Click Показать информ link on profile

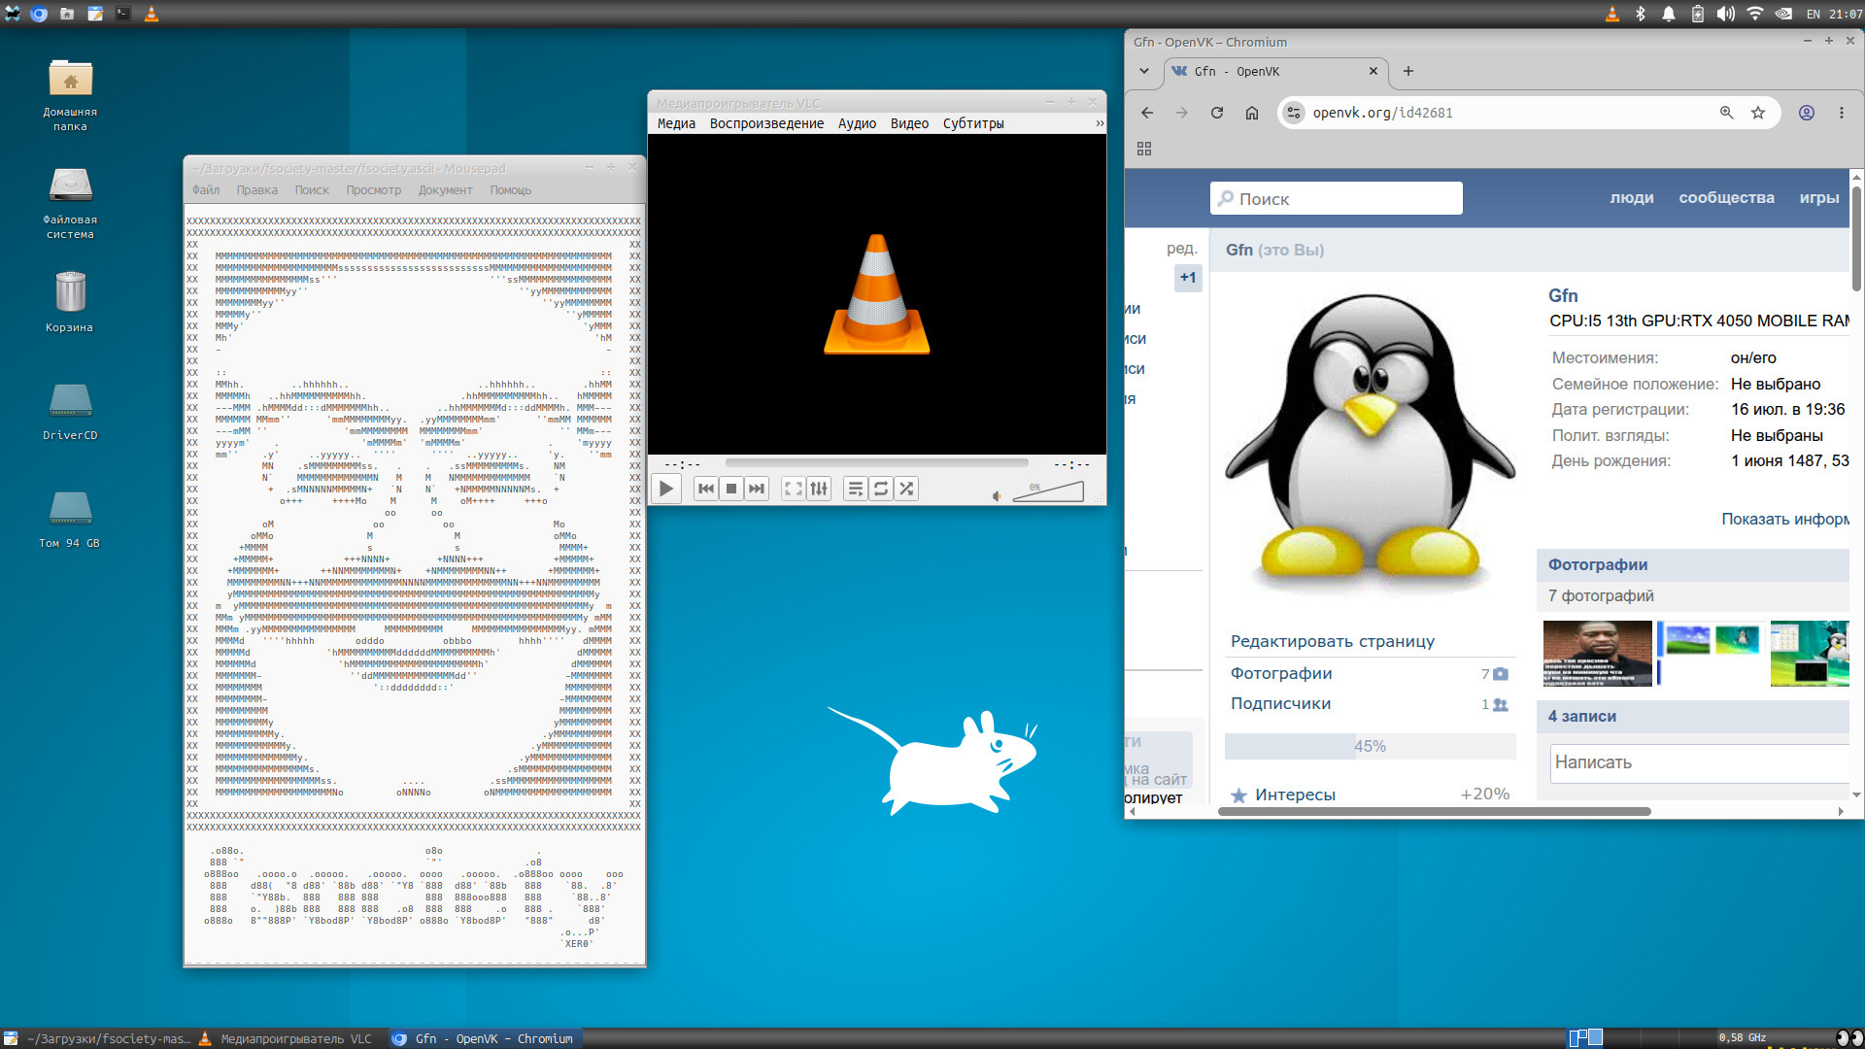1785,519
